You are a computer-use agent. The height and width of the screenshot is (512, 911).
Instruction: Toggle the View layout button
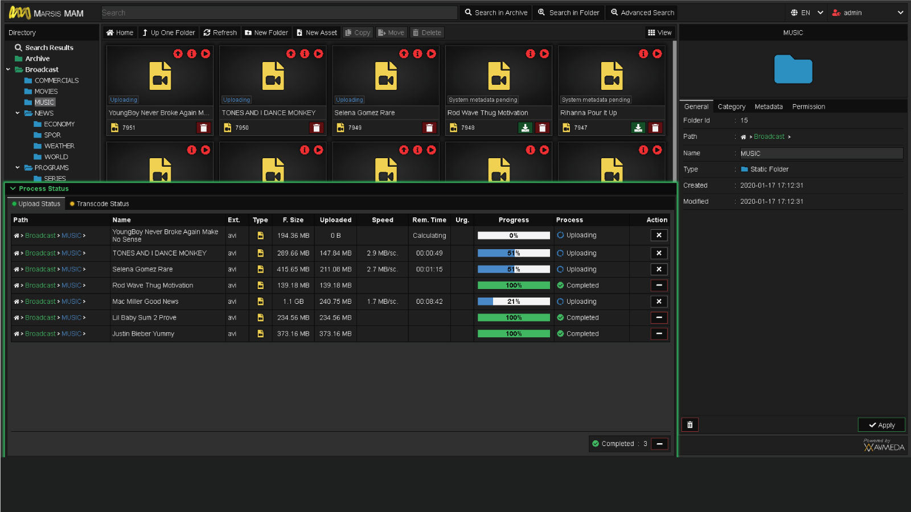pos(660,32)
